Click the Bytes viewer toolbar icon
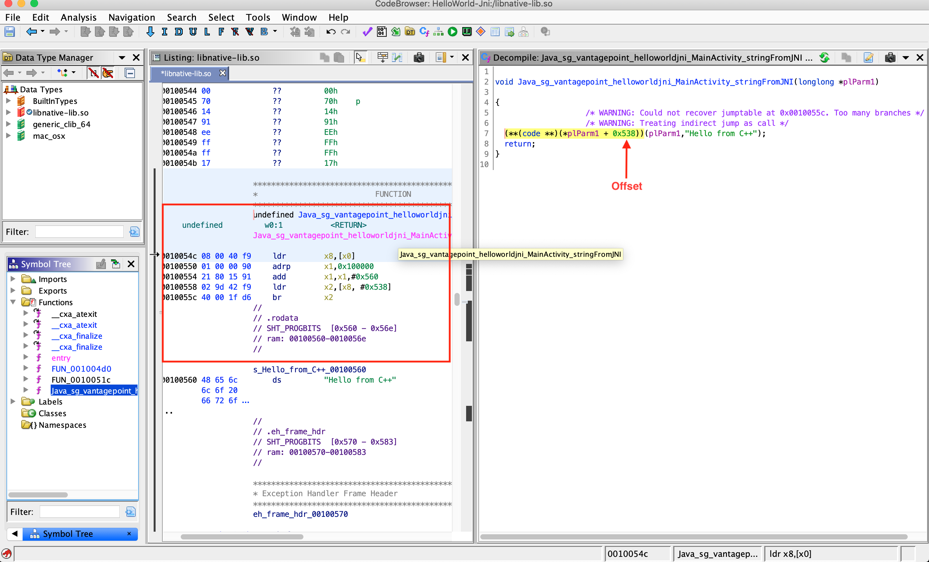Viewport: 929px width, 562px height. click(382, 32)
